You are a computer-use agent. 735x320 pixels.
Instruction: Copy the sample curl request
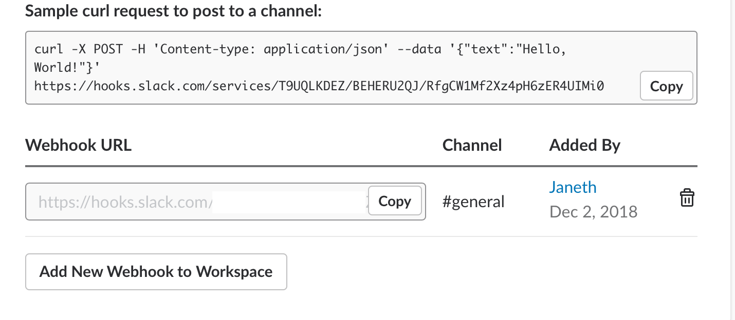point(666,86)
